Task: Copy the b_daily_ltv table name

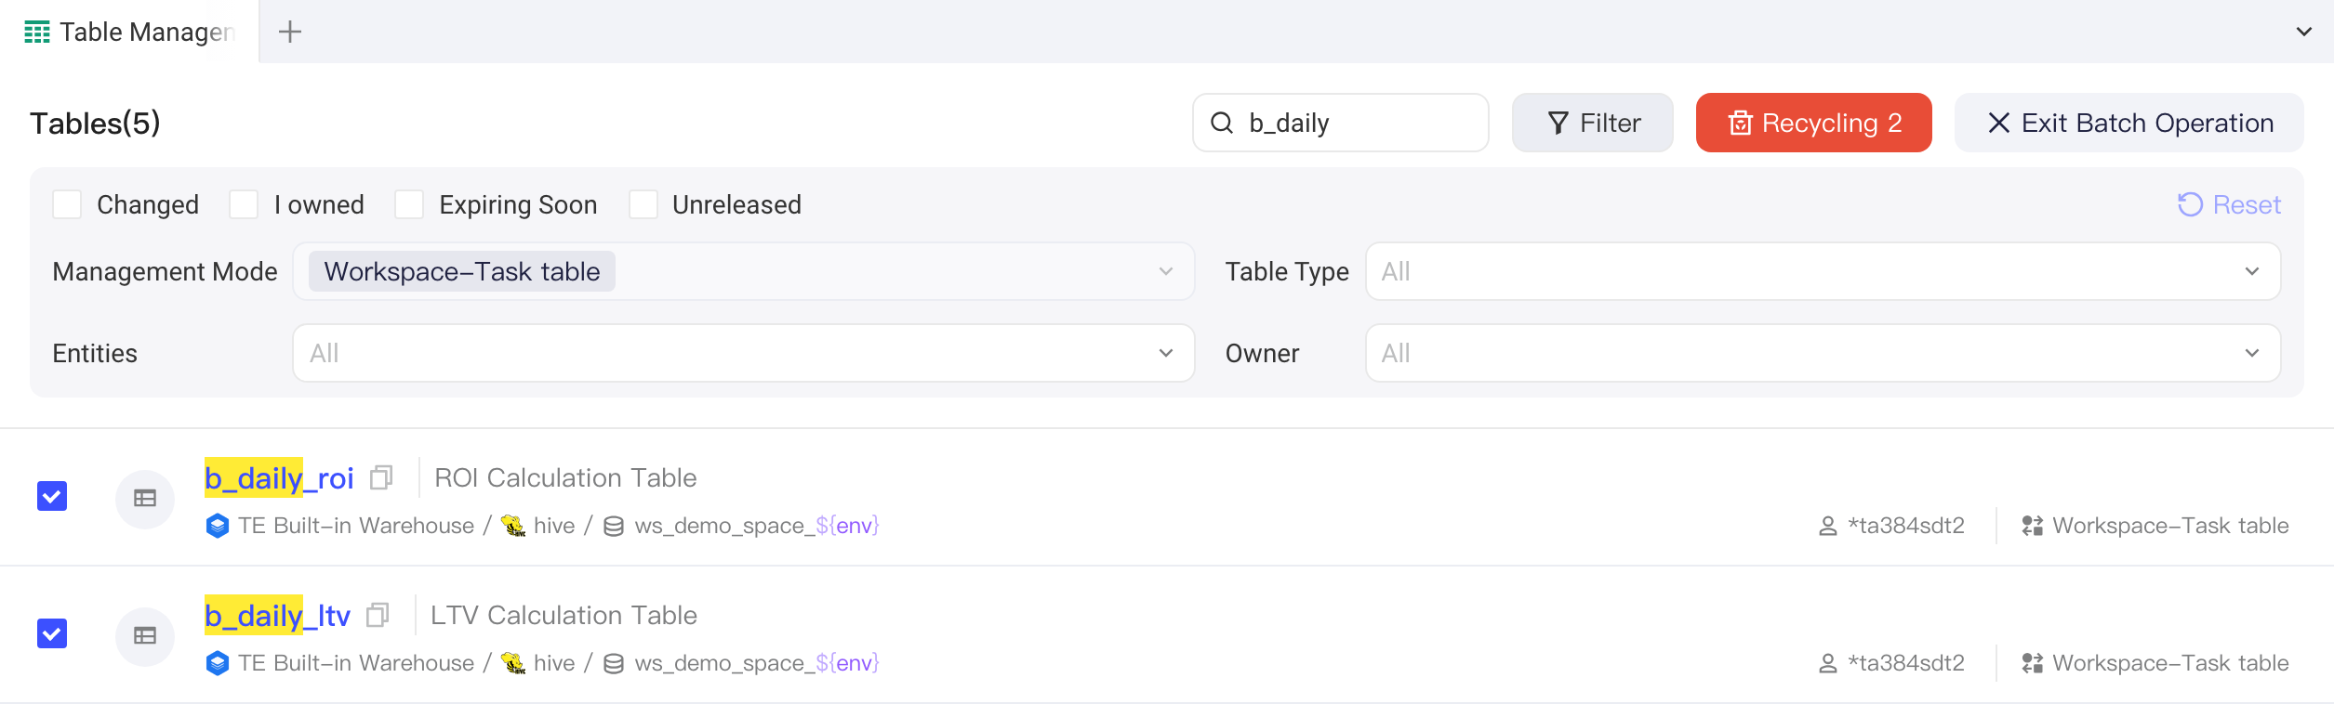Action: [378, 615]
